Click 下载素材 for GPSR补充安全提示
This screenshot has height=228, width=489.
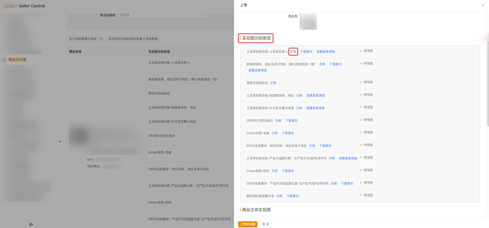[x=291, y=121]
